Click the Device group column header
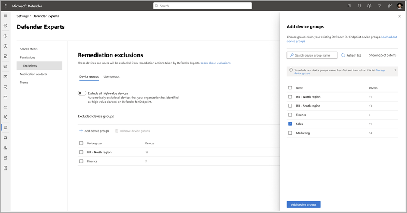Image resolution: width=407 pixels, height=213 pixels. coord(95,143)
